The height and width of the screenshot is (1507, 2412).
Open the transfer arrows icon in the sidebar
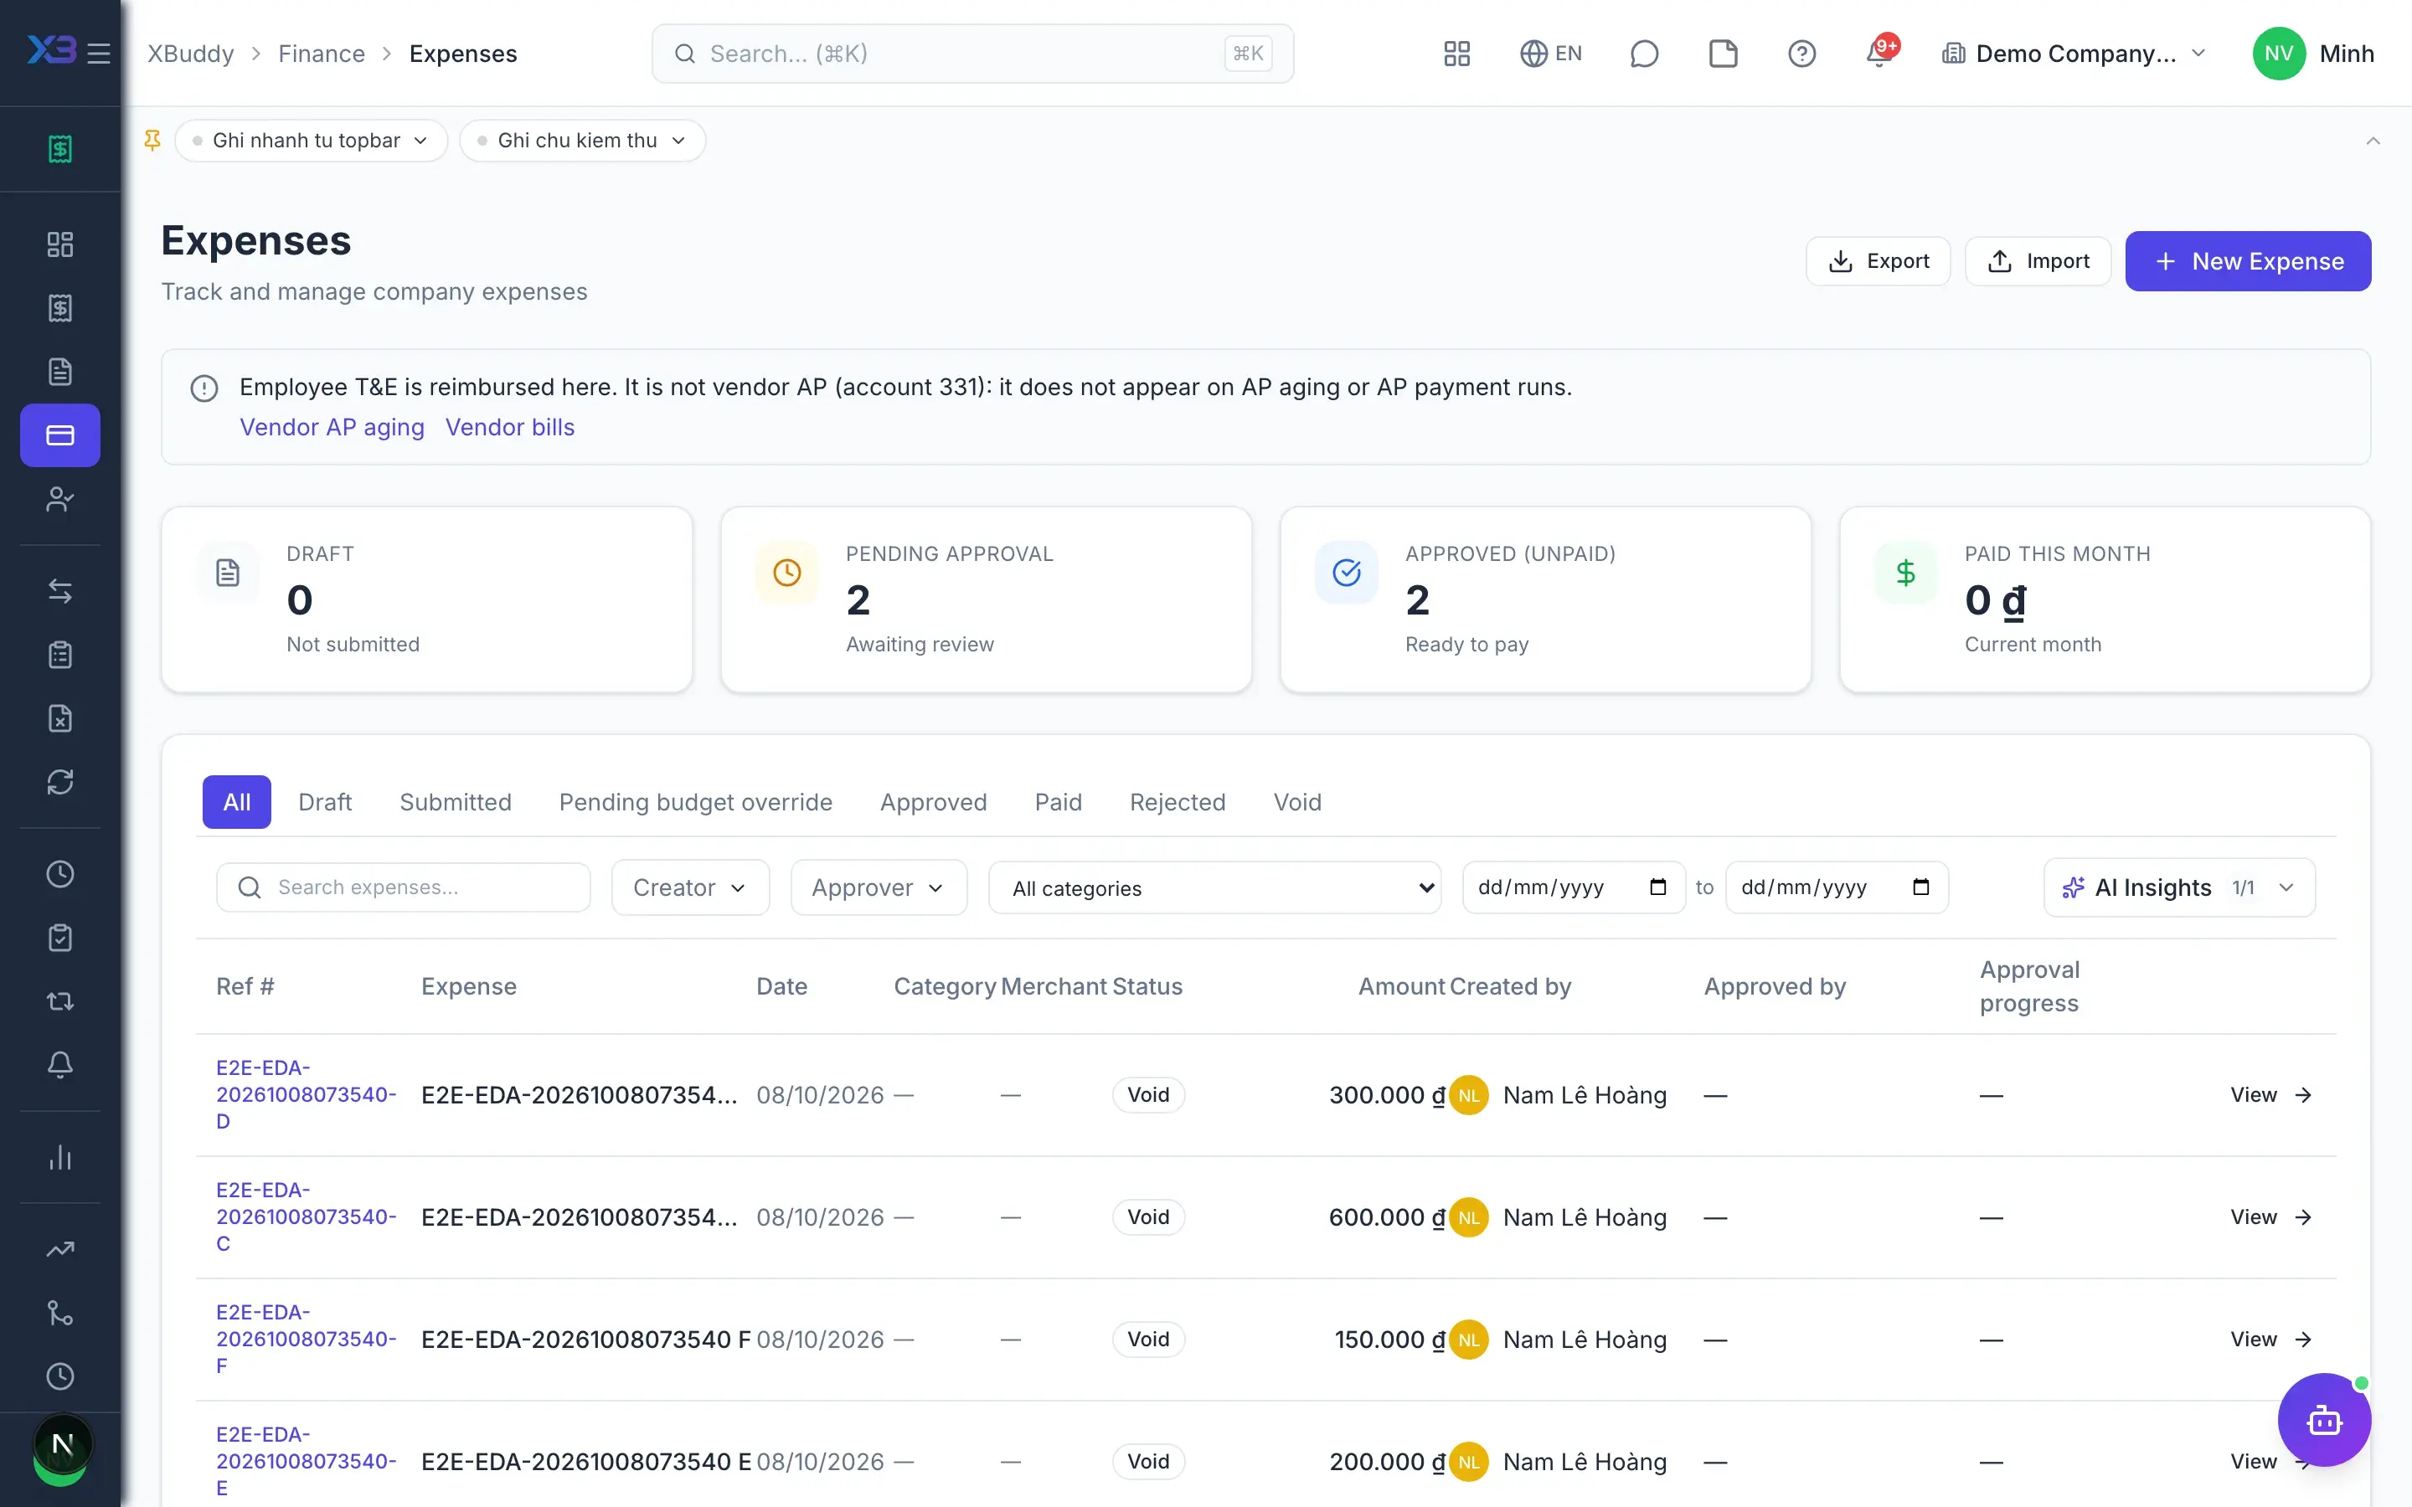coord(59,591)
